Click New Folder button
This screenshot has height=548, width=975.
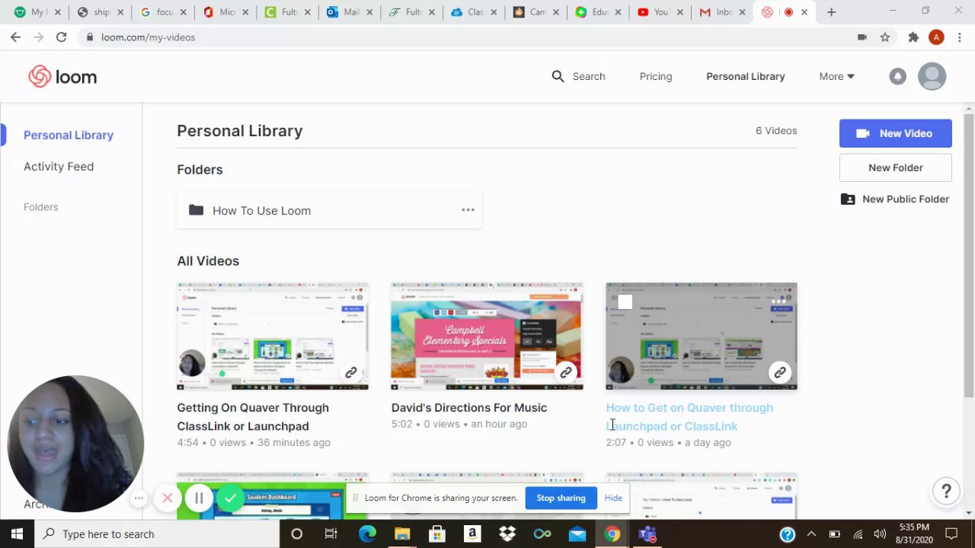click(896, 167)
